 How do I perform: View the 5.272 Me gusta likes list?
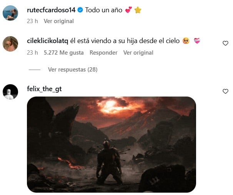click(63, 53)
